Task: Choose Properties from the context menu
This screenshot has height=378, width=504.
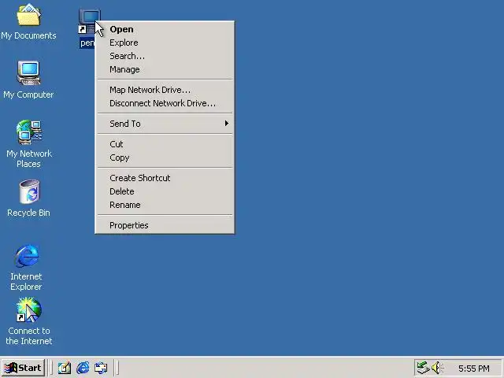Action: [165, 226]
